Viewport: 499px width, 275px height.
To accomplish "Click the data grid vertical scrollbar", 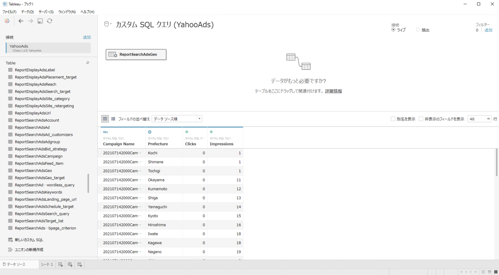I will 497,162.
